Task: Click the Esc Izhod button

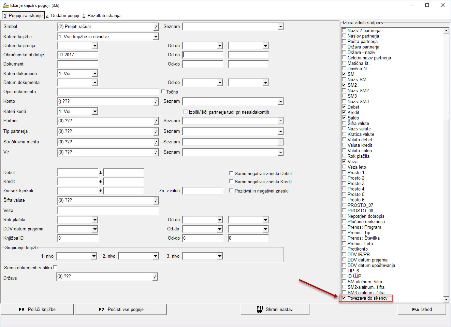Action: point(422,310)
